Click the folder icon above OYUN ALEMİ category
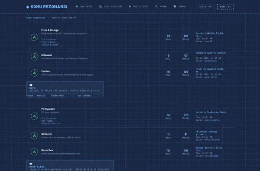The width and height of the screenshot is (260, 171). click(x=31, y=164)
